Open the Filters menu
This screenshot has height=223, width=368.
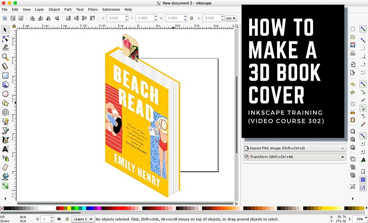93,9
